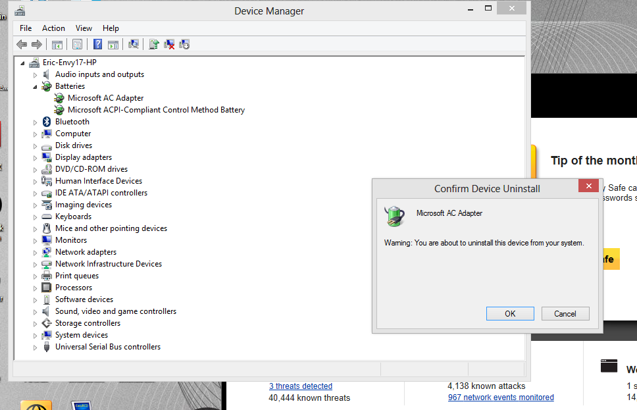Click the Imaging devices icon
This screenshot has width=637, height=410.
pyautogui.click(x=47, y=205)
